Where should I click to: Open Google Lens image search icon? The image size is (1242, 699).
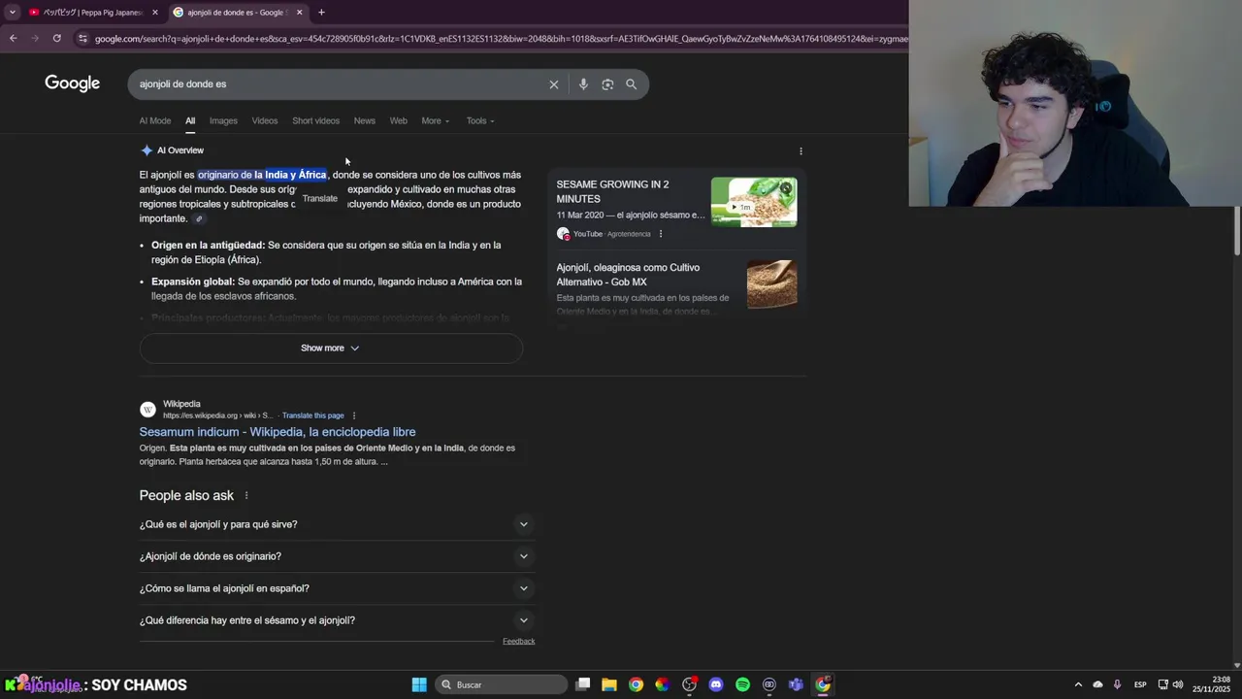point(607,84)
